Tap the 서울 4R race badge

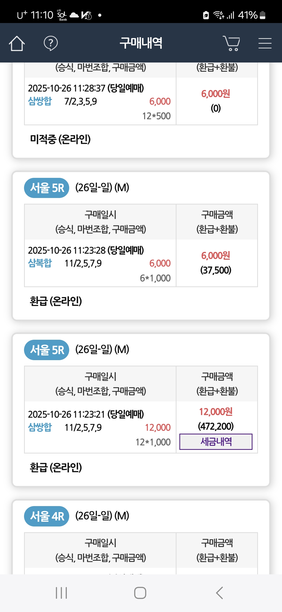pos(47,516)
